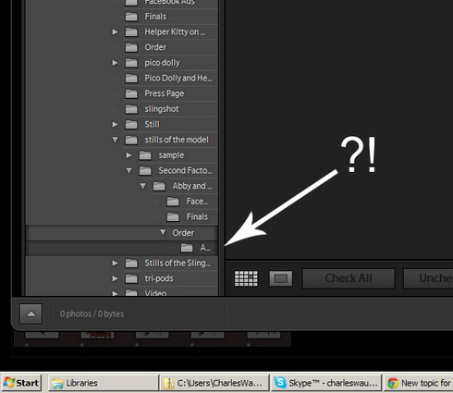Image resolution: width=453 pixels, height=393 pixels.
Task: Expand the Helper Kitty folder
Action: click(115, 31)
